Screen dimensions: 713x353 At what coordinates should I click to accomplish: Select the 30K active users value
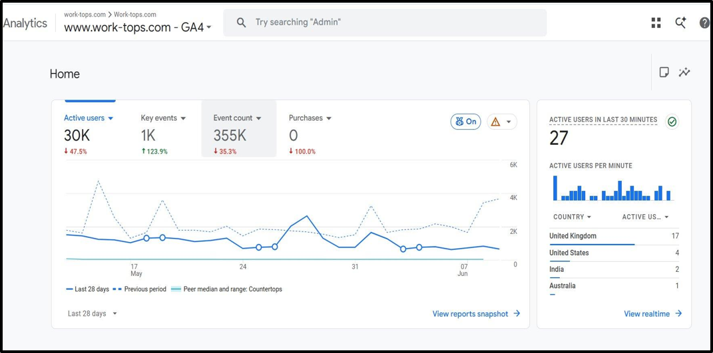(77, 136)
